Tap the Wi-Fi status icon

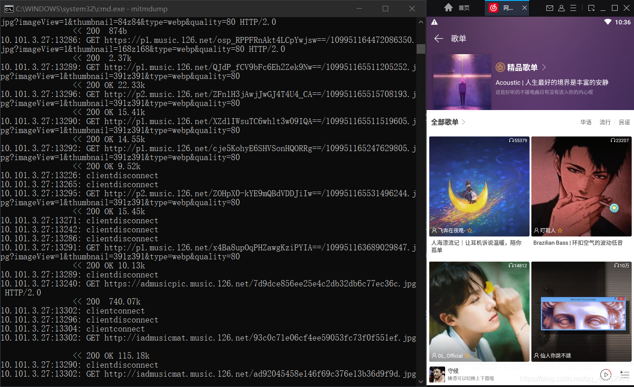click(x=607, y=22)
